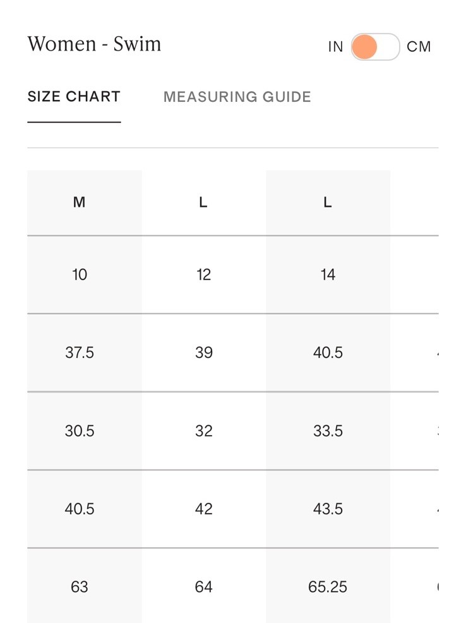Click the 33.5 measurement cell
The height and width of the screenshot is (623, 466).
click(328, 431)
